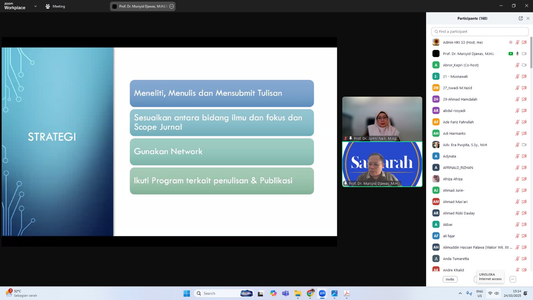533x300 pixels.
Task: Open the more options icon on shared screen tab
Action: [172, 6]
